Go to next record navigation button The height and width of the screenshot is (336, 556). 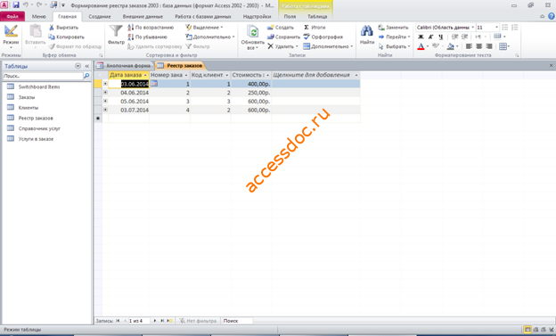[x=155, y=321]
